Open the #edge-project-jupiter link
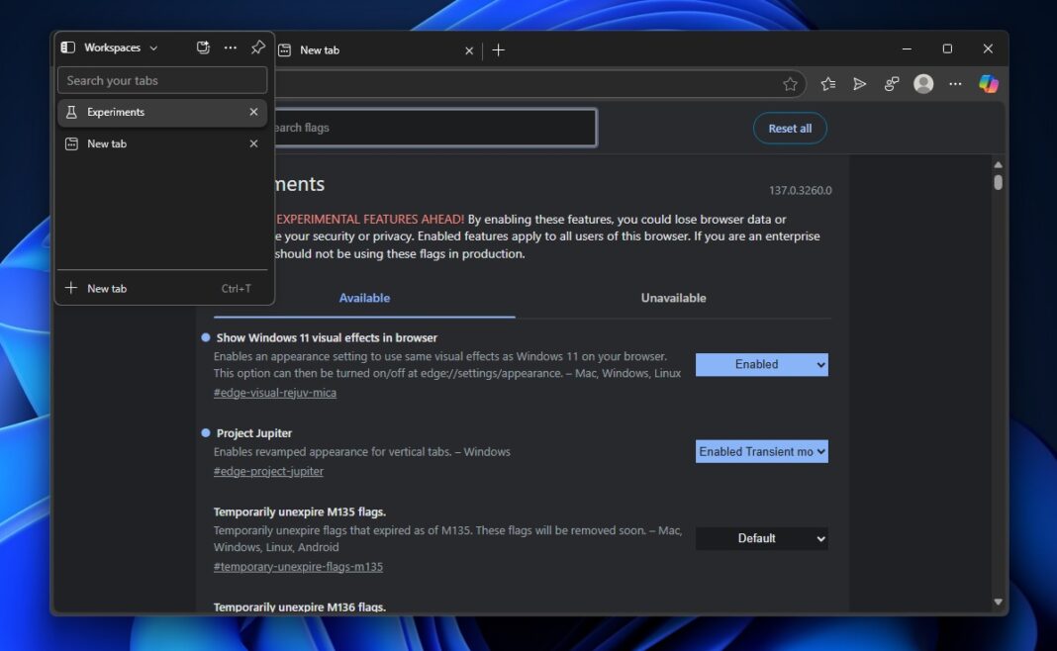 pos(267,471)
